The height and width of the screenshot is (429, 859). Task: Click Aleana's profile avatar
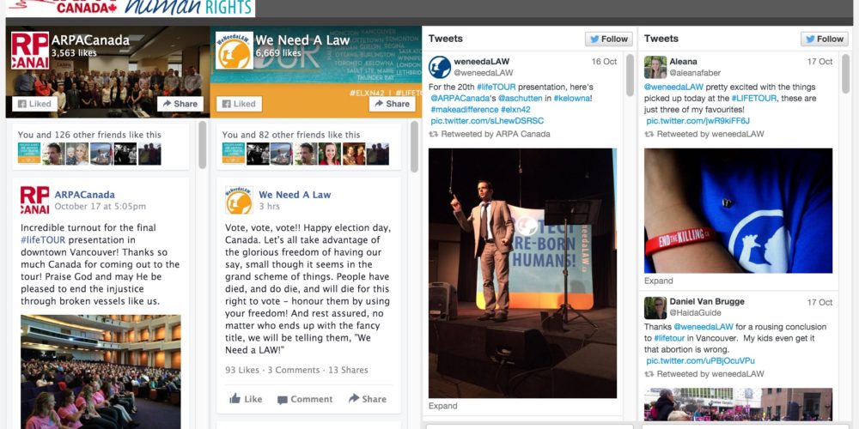pyautogui.click(x=655, y=67)
